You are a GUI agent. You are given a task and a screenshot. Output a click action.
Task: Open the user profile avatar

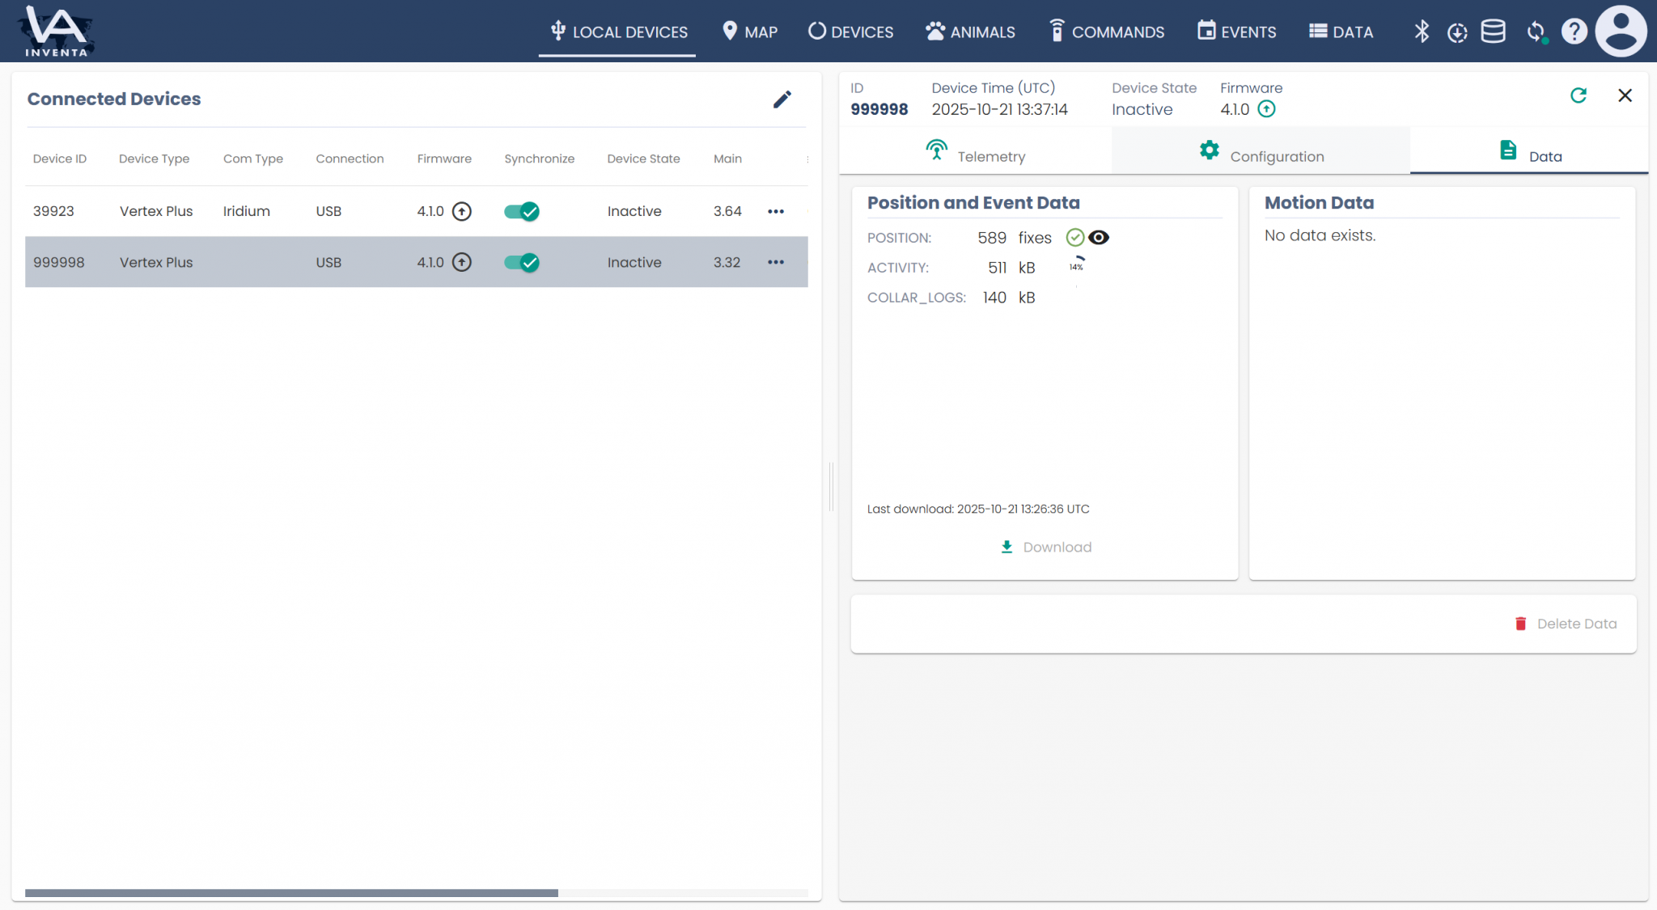(x=1621, y=32)
